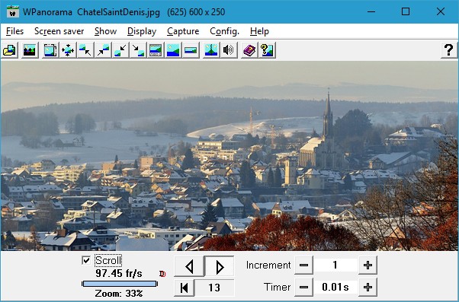Open the Show menu
This screenshot has width=459, height=302.
106,31
